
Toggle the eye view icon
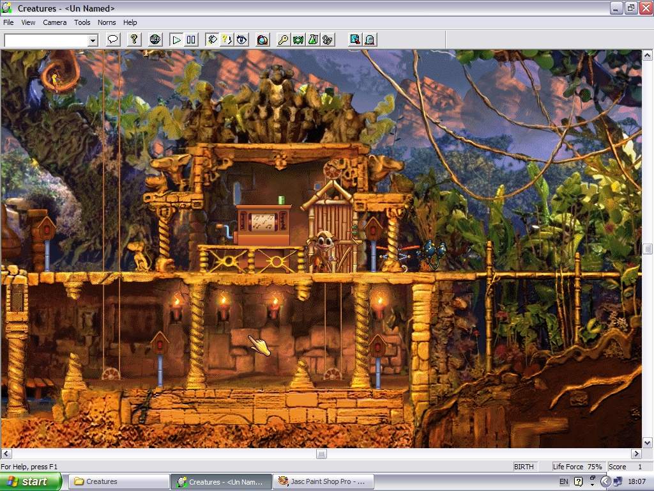(x=241, y=40)
